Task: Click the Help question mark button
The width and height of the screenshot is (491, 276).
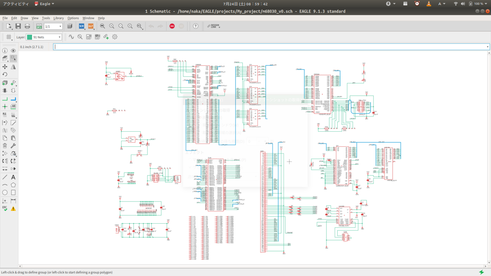Action: tap(196, 26)
